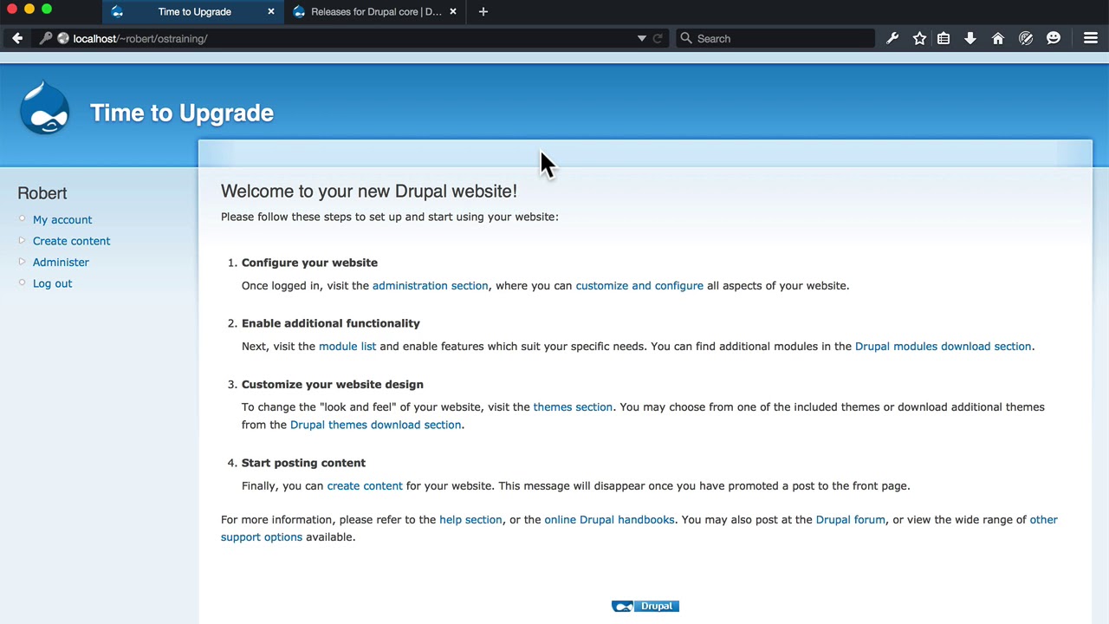Click the Enable additional functionality step title
This screenshot has height=624, width=1109.
[330, 323]
